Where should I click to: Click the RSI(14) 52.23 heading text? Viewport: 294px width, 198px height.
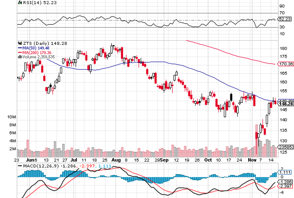(x=36, y=3)
